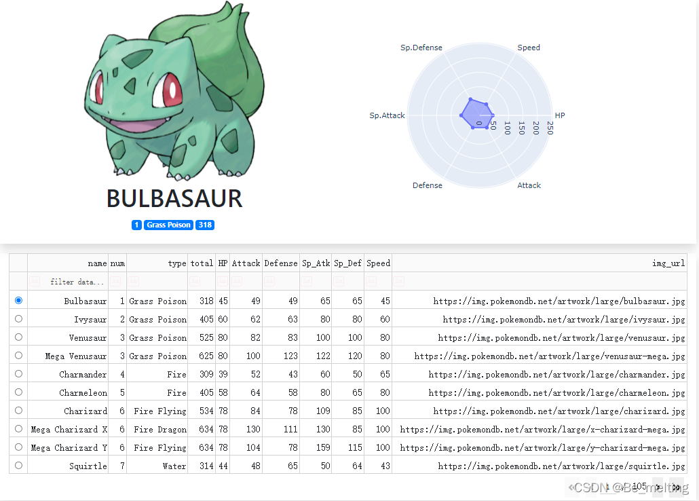Click the 'Sp.Defense' radar axis label

pos(421,48)
